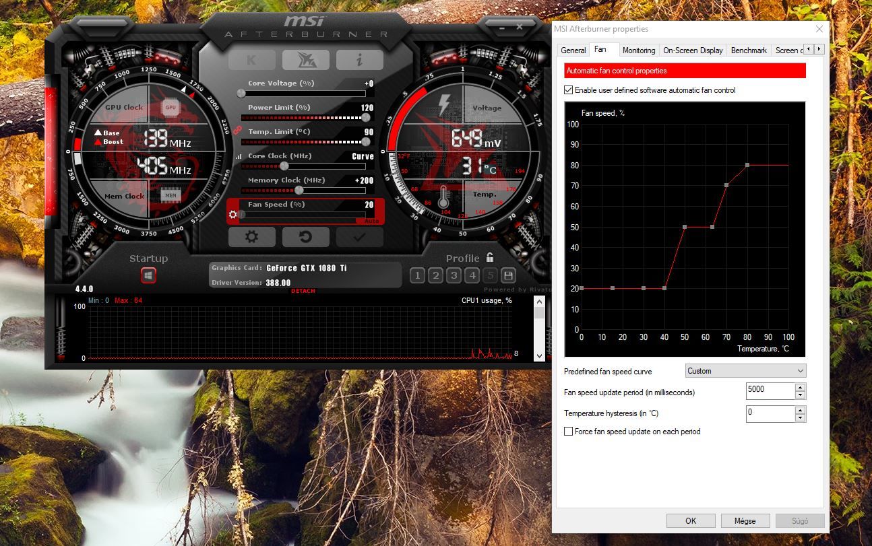Click fan curve point at 80°C 80%
The height and width of the screenshot is (546, 872).
coord(747,165)
